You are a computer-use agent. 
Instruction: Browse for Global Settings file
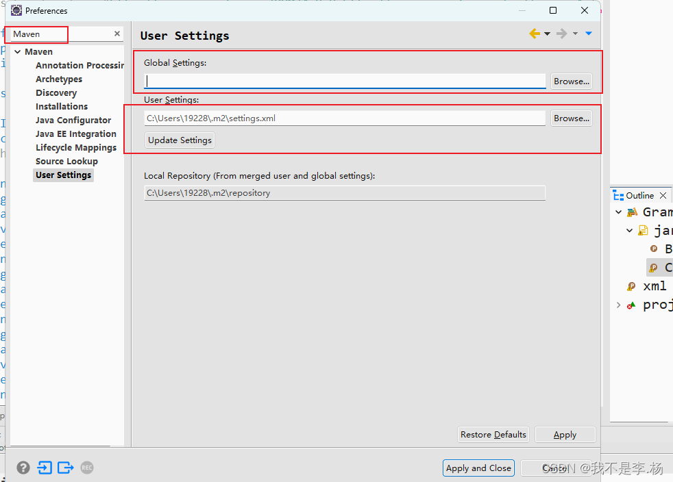(572, 81)
